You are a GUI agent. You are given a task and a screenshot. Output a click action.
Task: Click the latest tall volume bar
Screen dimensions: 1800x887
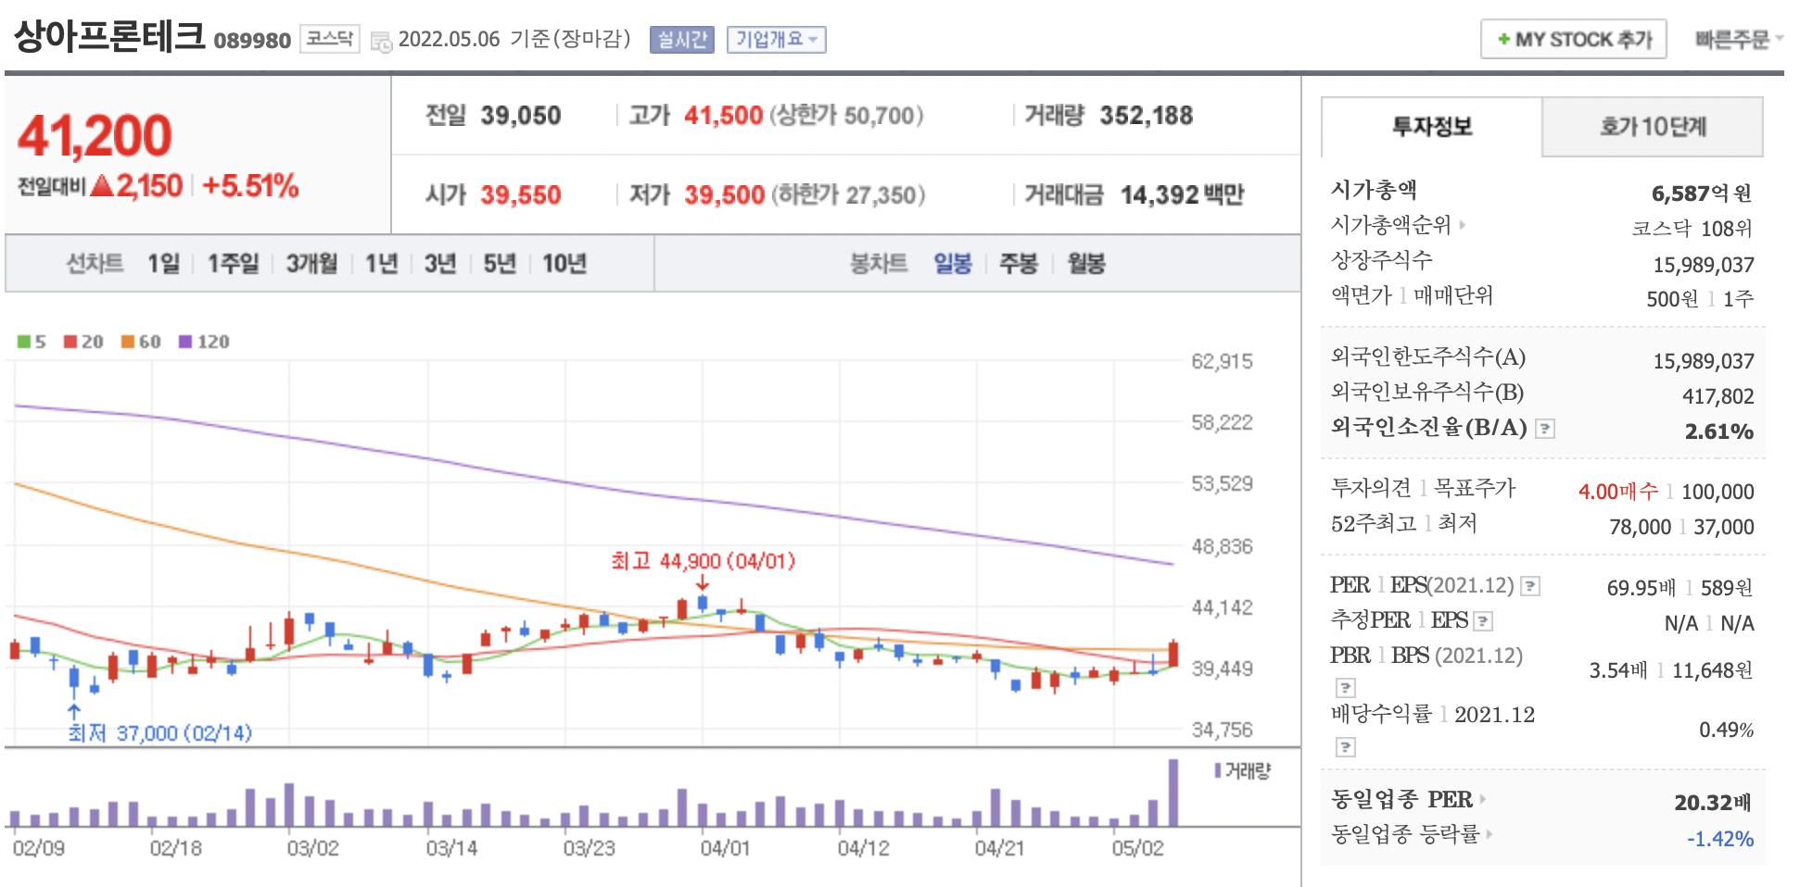pyautogui.click(x=1173, y=793)
